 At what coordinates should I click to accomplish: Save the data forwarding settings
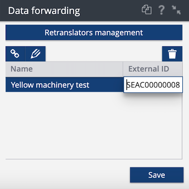(x=157, y=175)
